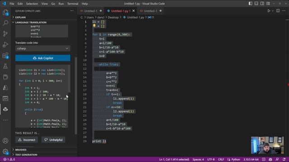Click the dancl breadcrumb segment
The width and height of the screenshot is (289, 162).
(x=101, y=17)
